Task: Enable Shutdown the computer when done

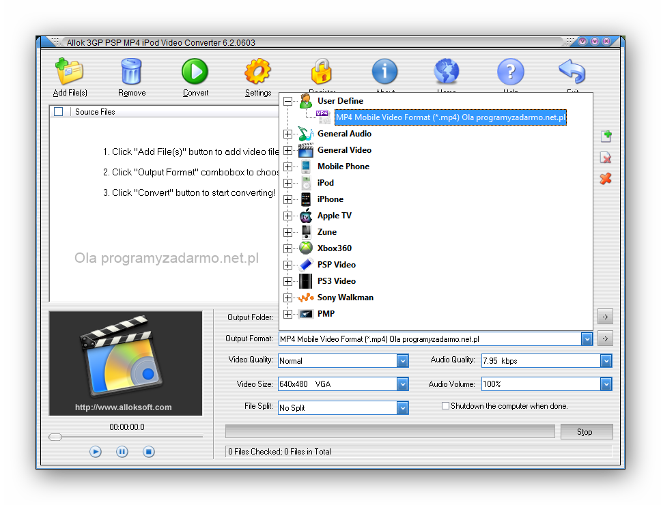Action: (x=445, y=406)
